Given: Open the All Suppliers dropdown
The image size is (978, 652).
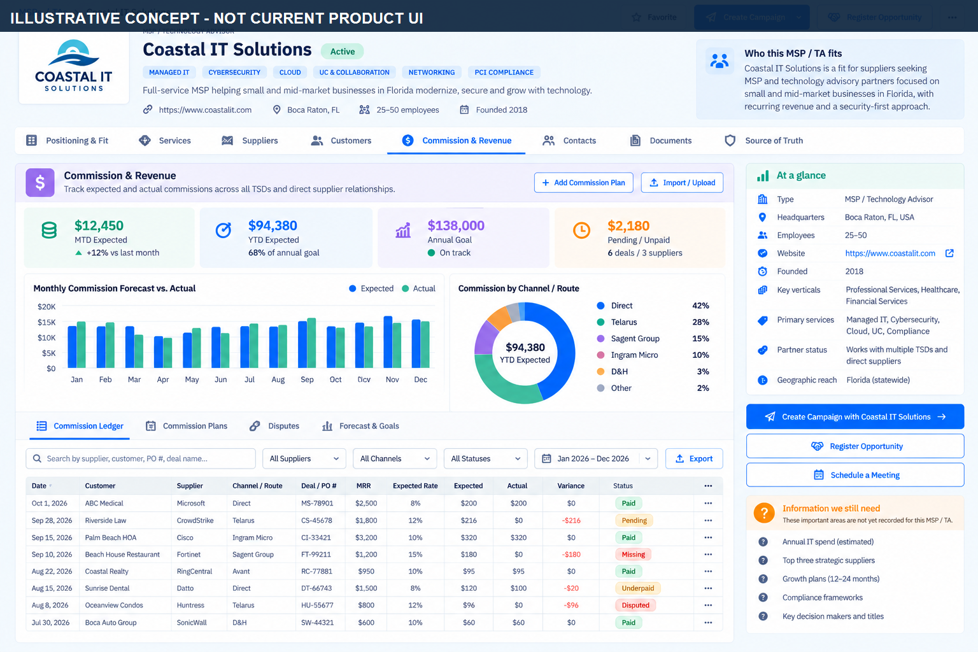Looking at the screenshot, I should click(x=304, y=458).
